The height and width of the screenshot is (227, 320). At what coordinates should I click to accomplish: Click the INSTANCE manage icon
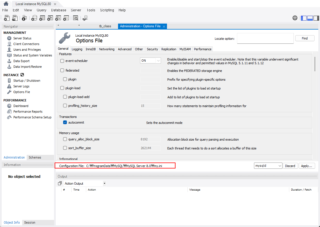tap(22, 75)
